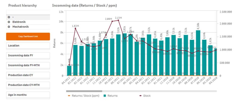Click the 500.000 right axis label

pyautogui.click(x=224, y=63)
